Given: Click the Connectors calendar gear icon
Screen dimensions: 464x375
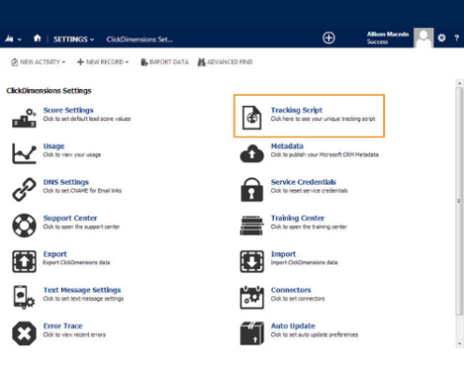Looking at the screenshot, I should [x=252, y=297].
